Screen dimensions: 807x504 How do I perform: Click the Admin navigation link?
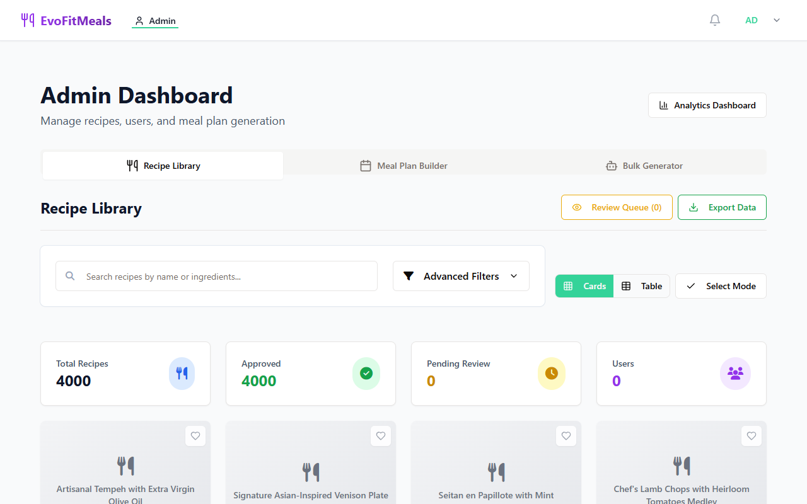point(155,20)
